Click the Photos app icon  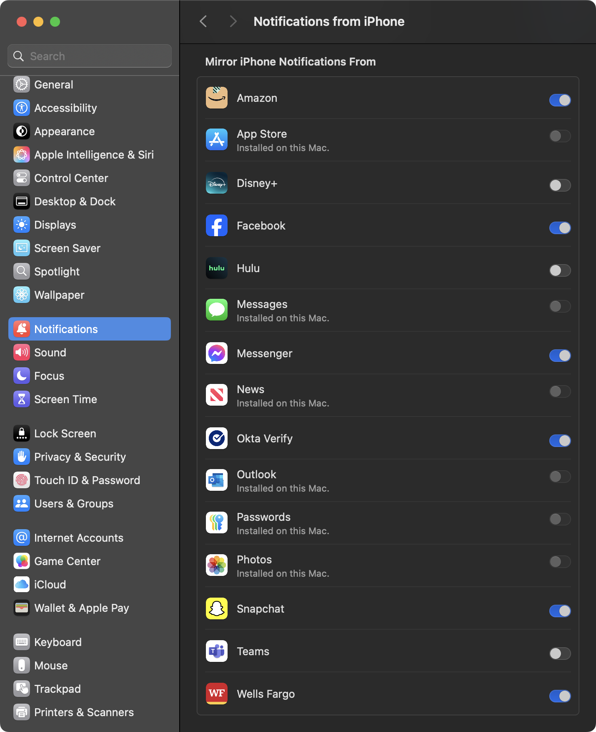(217, 565)
